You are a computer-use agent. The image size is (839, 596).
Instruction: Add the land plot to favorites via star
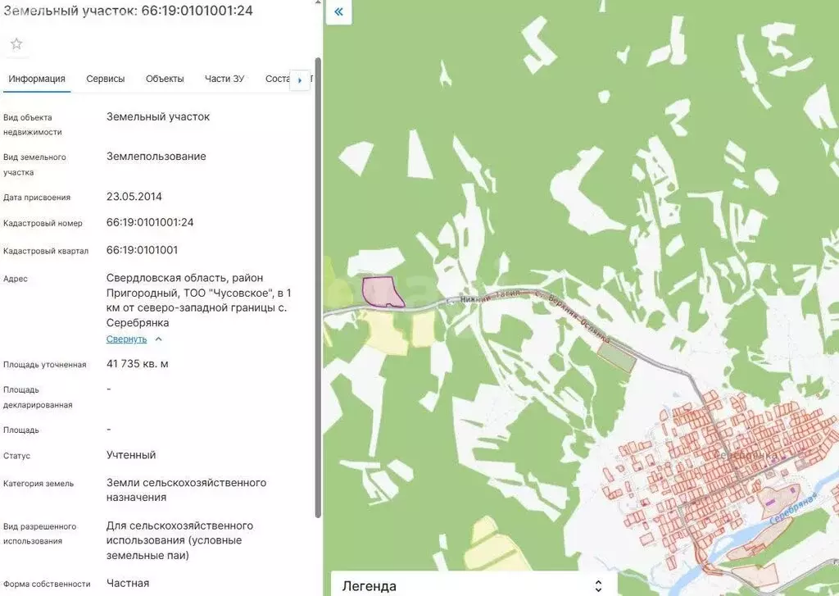[x=16, y=43]
